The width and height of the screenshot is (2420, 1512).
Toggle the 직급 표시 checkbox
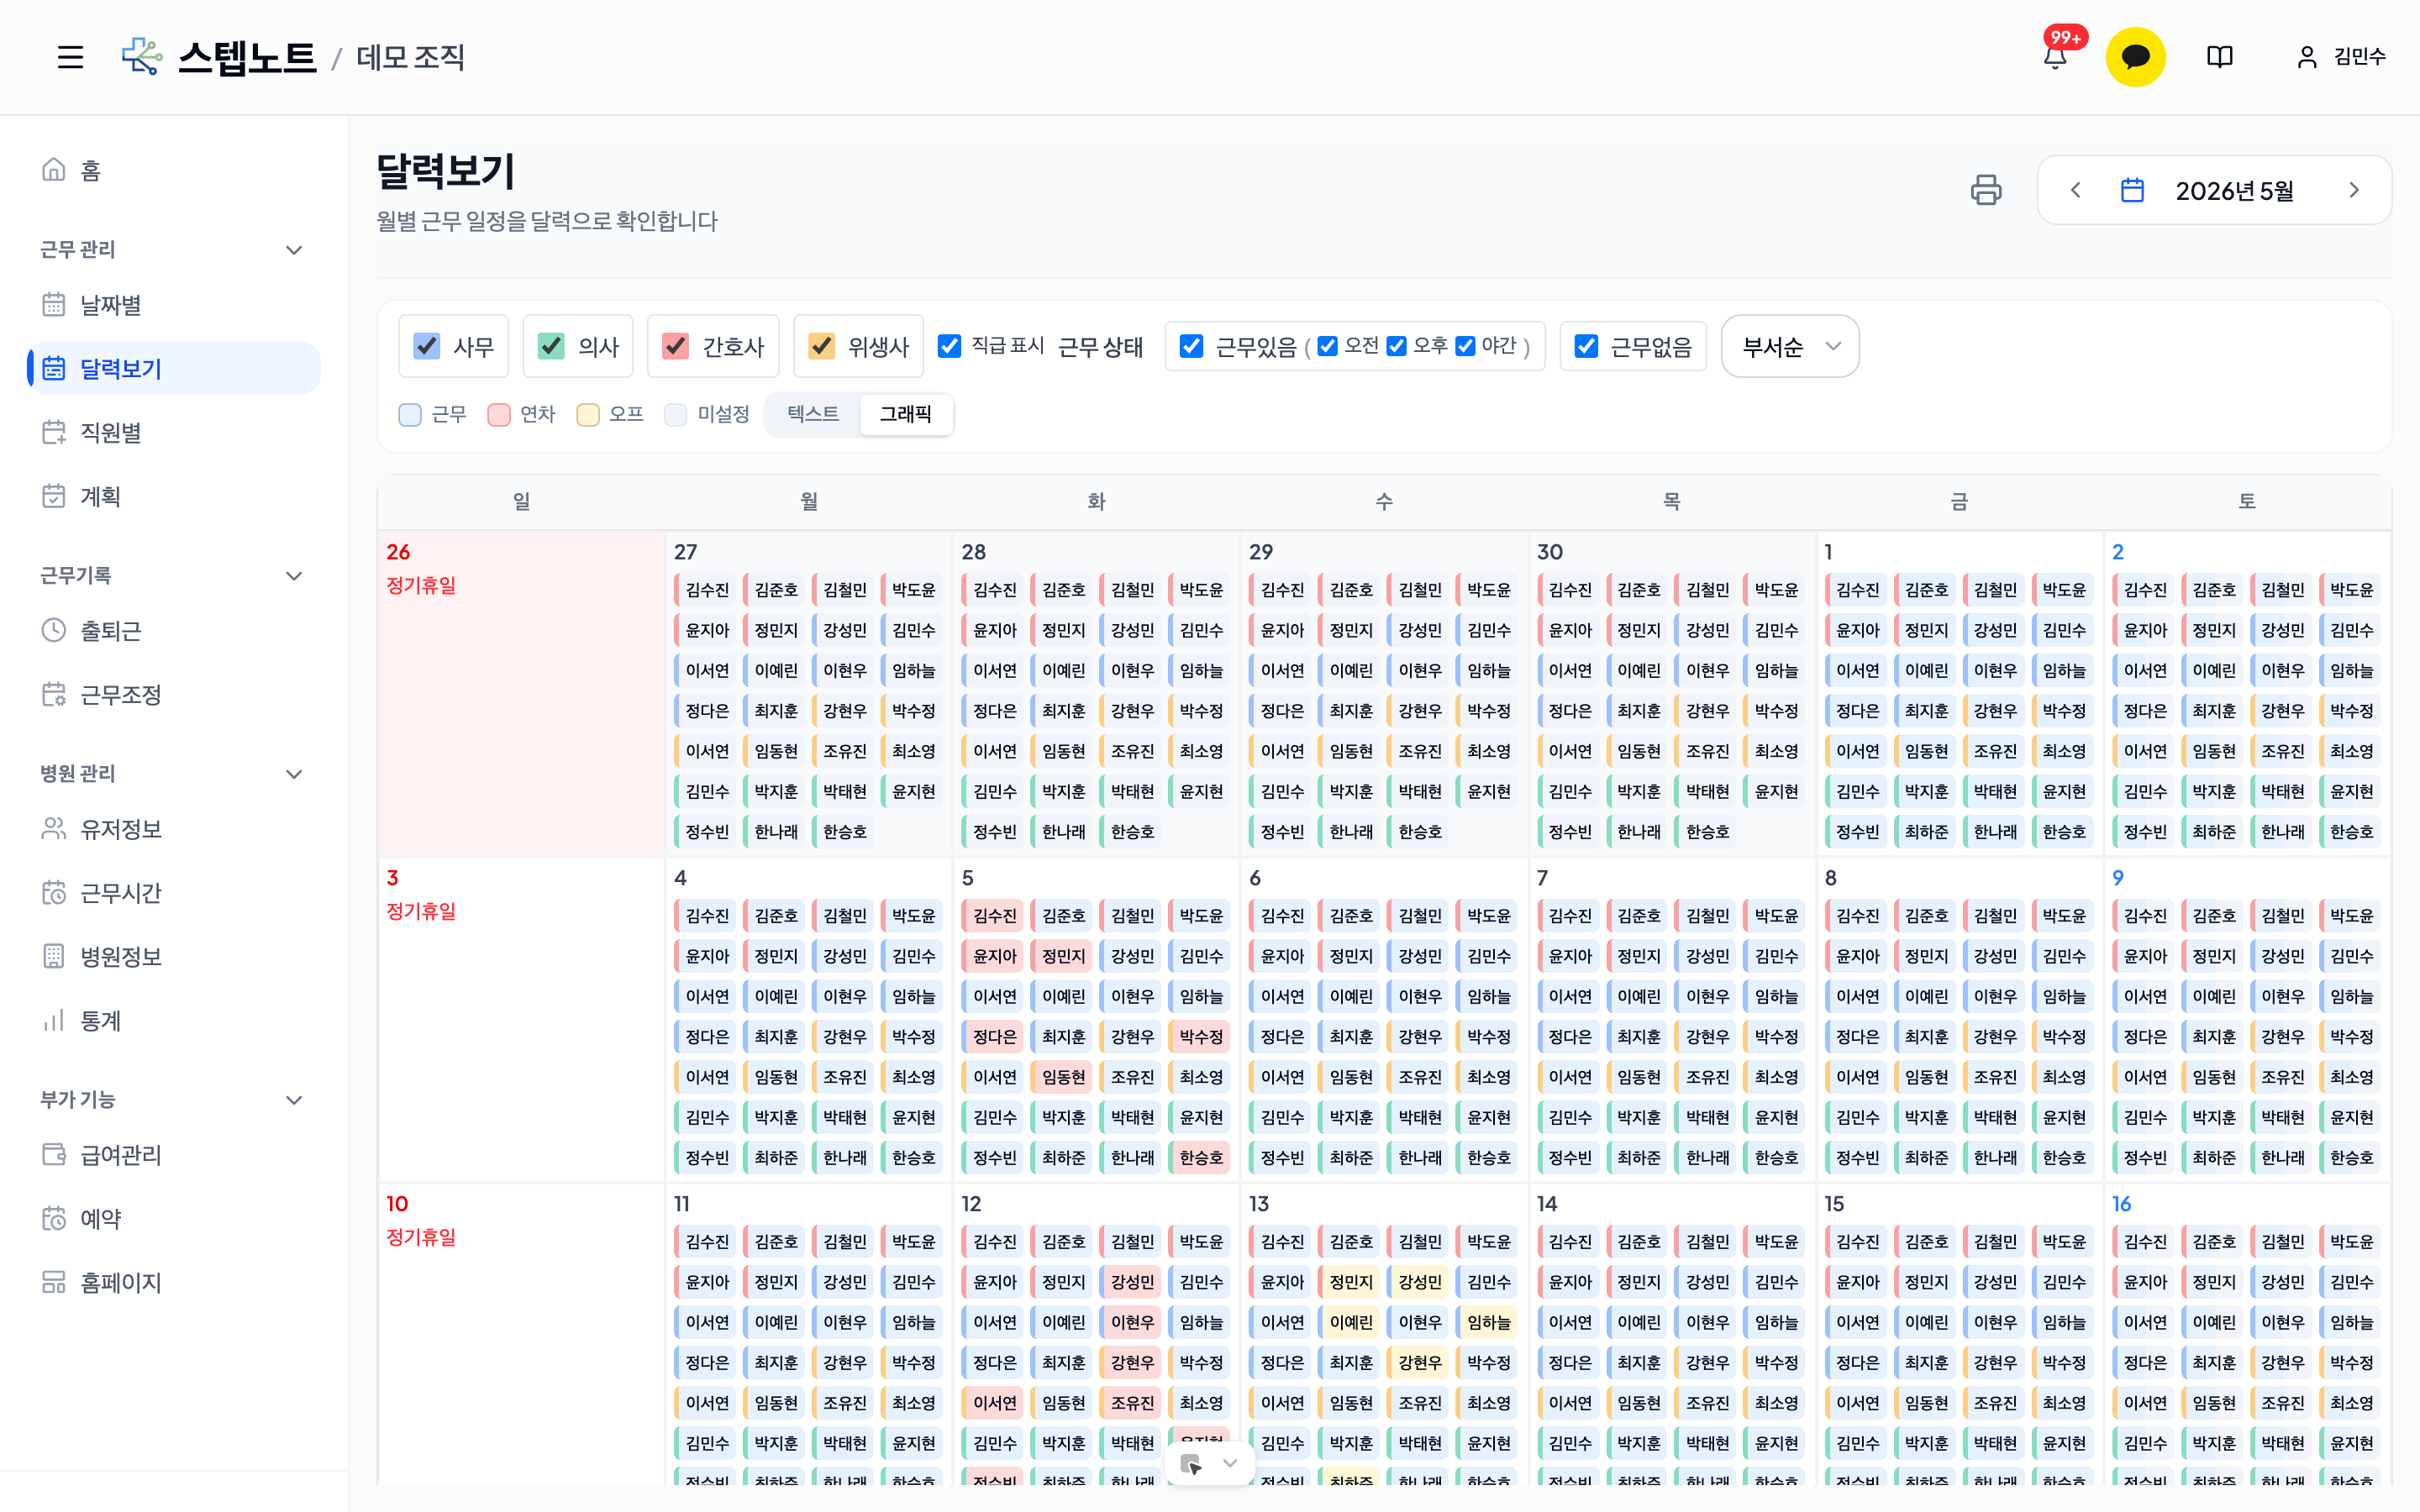(949, 346)
